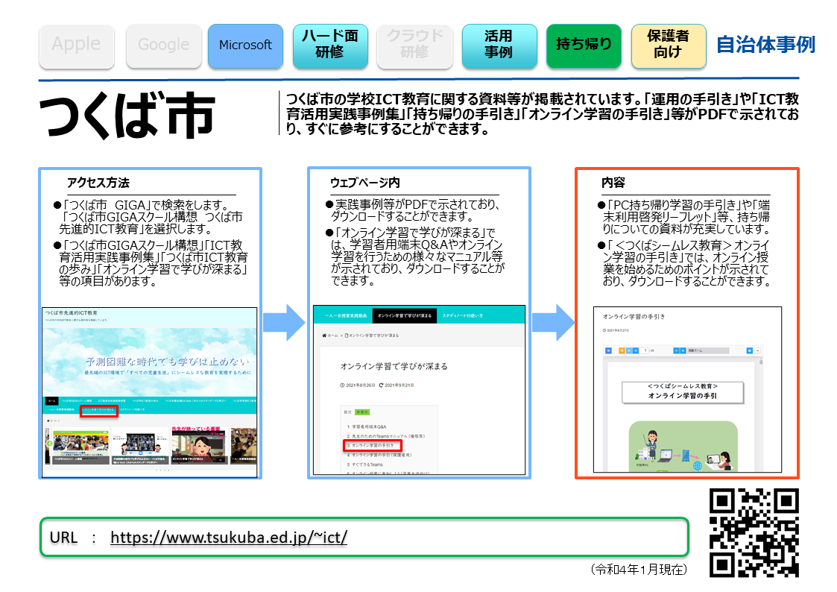Screen dimensions: 837x592
Task: Click the 2021年8月26日 posted date
Action: pyautogui.click(x=358, y=385)
